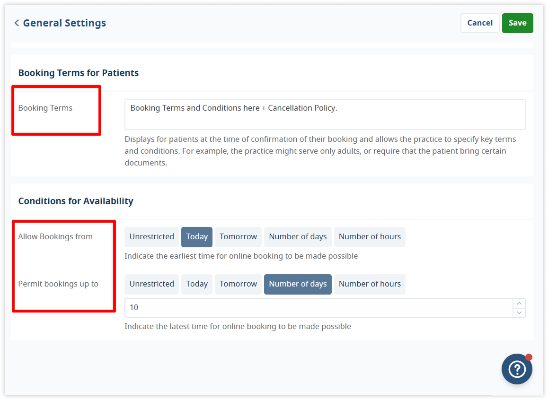Save the general settings
Image resolution: width=548 pixels, height=400 pixels.
pyautogui.click(x=518, y=23)
